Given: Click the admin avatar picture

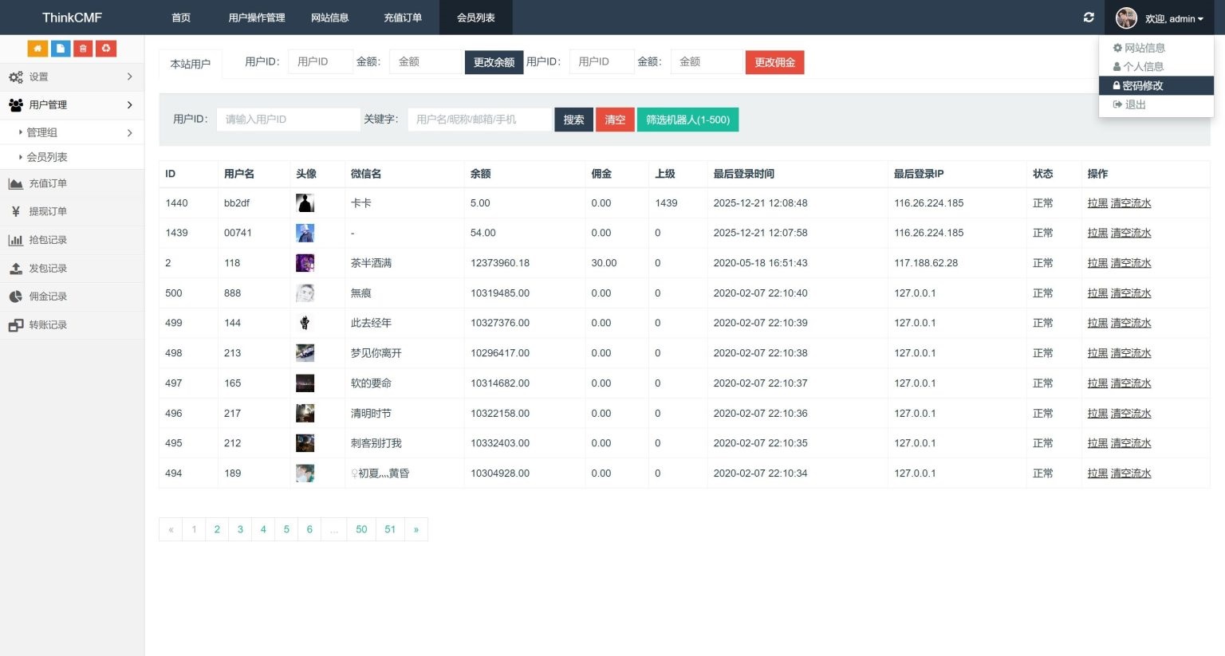Looking at the screenshot, I should pos(1126,18).
